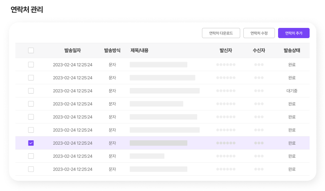Click the 발송일자 column header
Image resolution: width=325 pixels, height=191 pixels.
click(x=73, y=50)
